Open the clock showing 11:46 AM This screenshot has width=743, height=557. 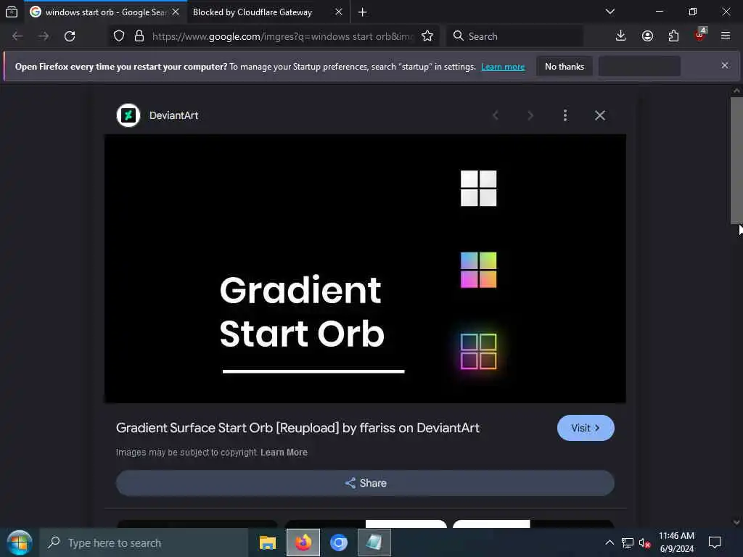click(677, 542)
